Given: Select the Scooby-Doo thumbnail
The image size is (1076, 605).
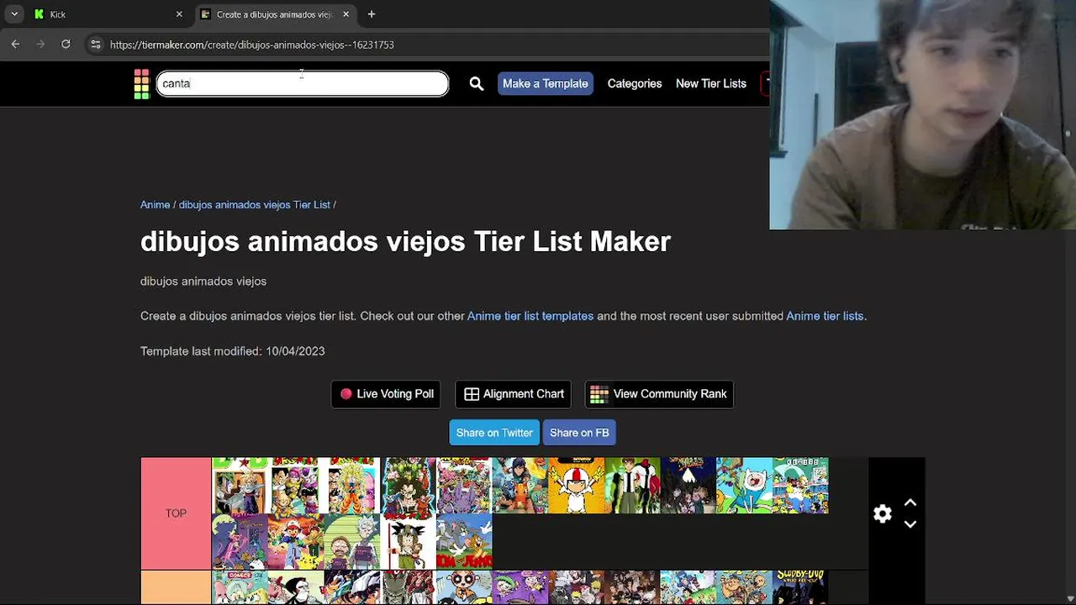Looking at the screenshot, I should tap(800, 587).
